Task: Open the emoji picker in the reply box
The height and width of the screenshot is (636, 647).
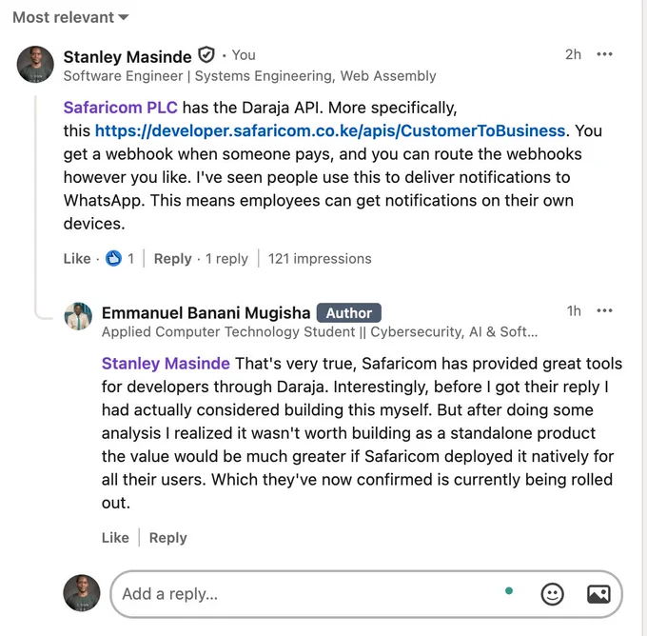Action: pos(552,594)
